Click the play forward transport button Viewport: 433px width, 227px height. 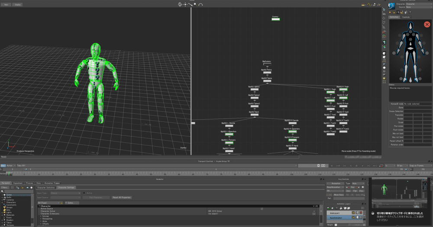click(362, 166)
